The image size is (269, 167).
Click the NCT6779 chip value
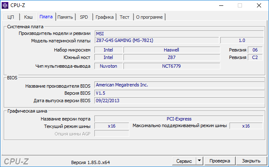pyautogui.click(x=172, y=66)
